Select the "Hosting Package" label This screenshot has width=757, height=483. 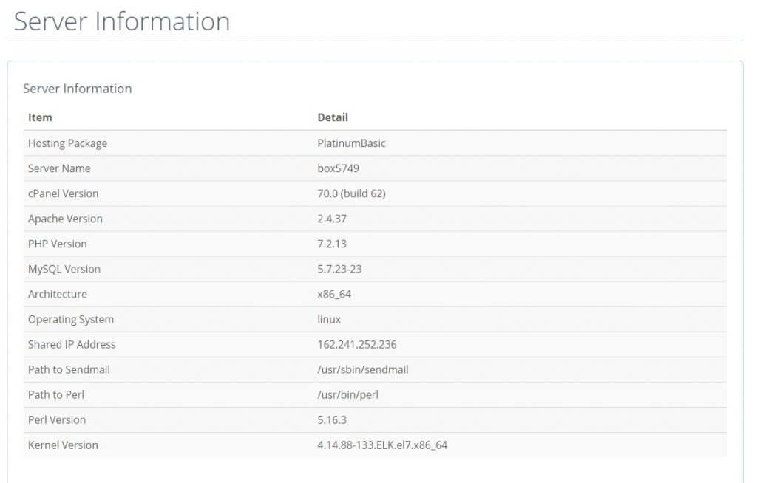coord(67,143)
